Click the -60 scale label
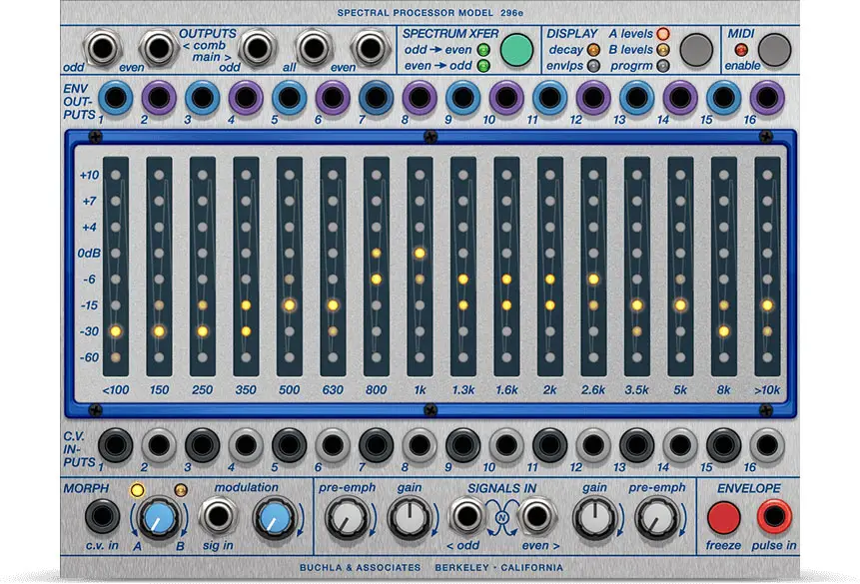The image size is (860, 584). [90, 357]
